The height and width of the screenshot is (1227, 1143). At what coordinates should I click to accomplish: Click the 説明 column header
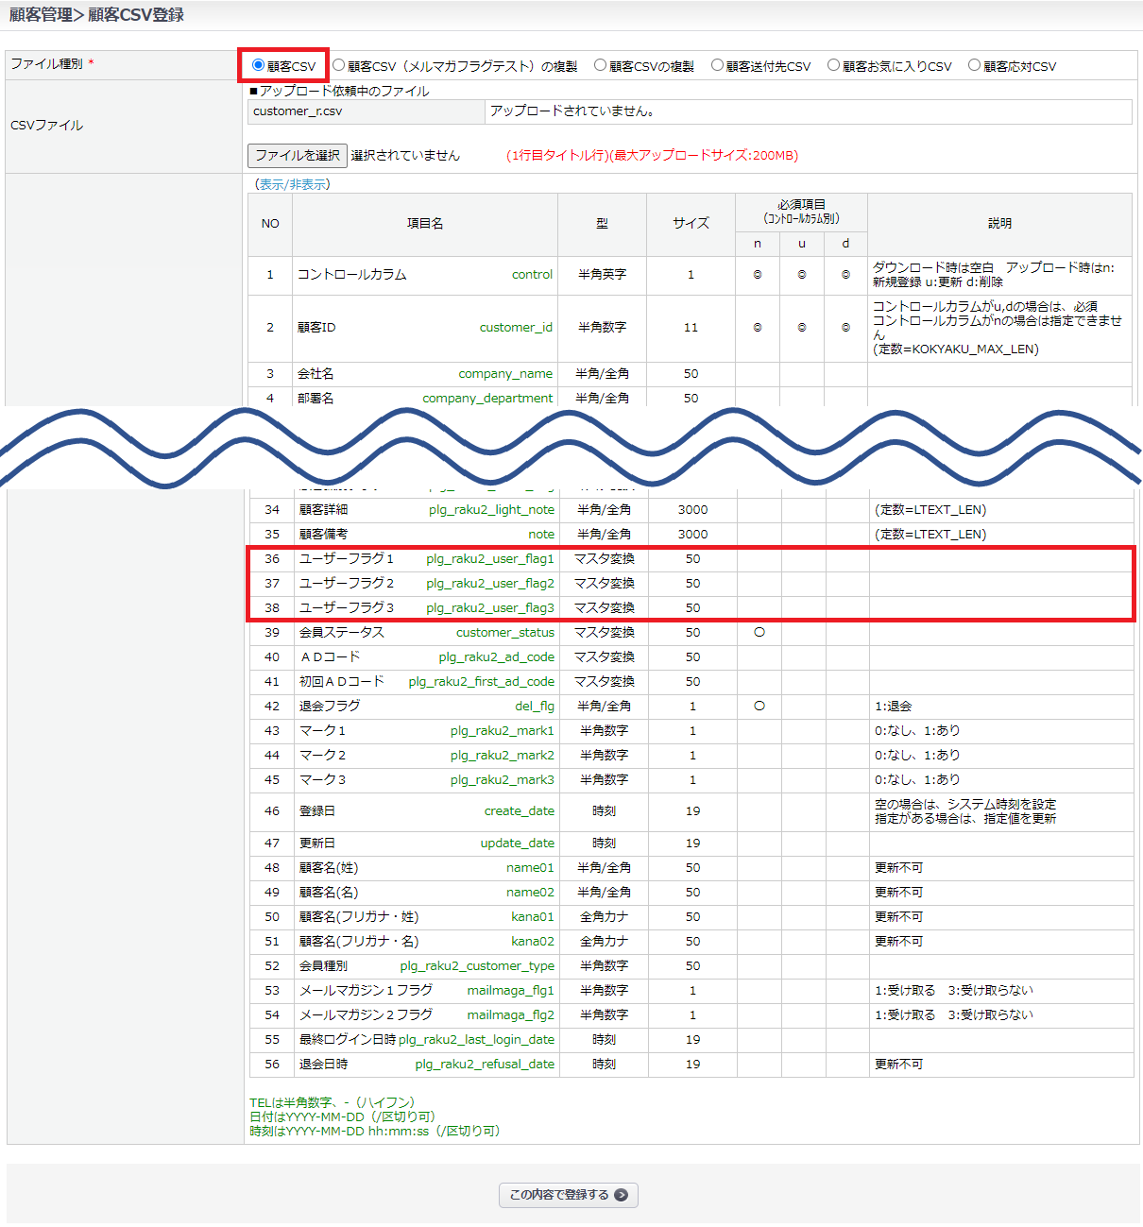999,224
